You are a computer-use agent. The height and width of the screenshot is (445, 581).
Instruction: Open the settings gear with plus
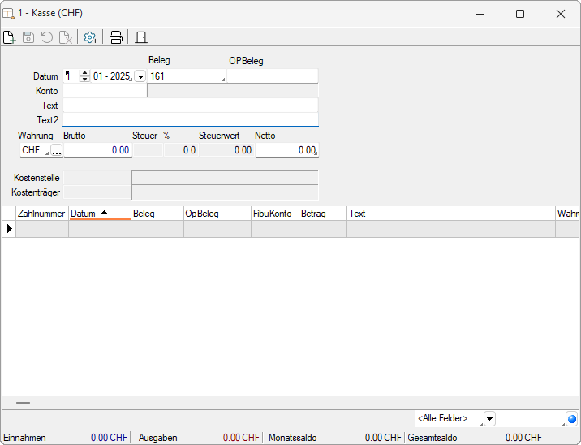(90, 37)
